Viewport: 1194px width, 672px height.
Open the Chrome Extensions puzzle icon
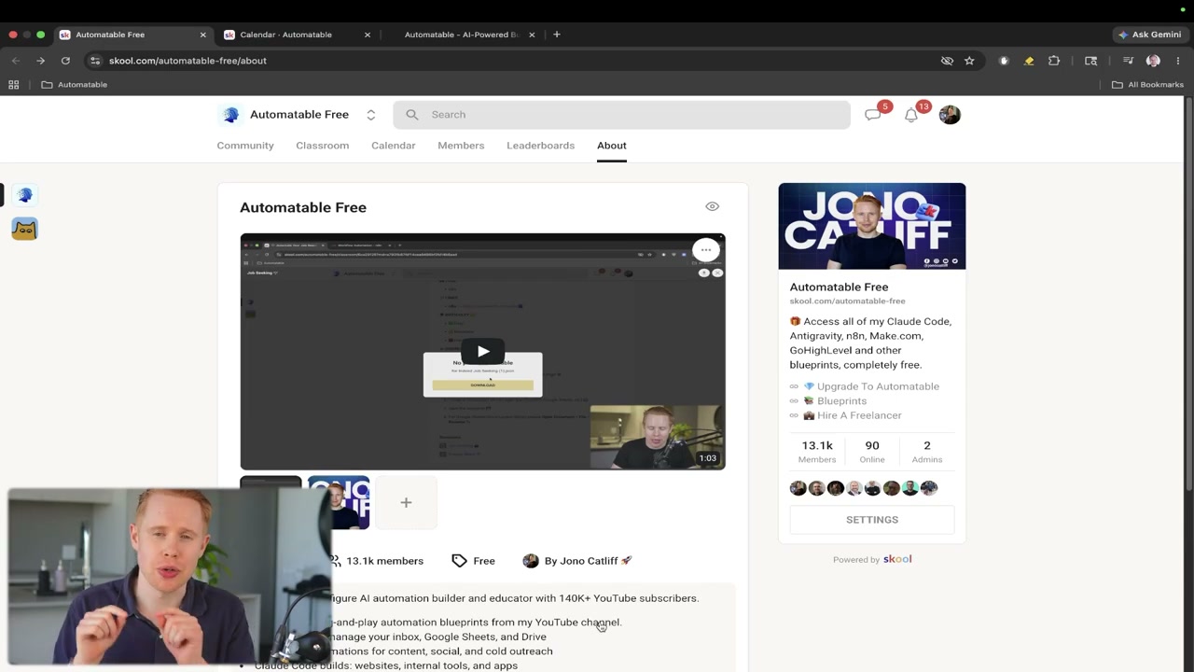(1054, 61)
